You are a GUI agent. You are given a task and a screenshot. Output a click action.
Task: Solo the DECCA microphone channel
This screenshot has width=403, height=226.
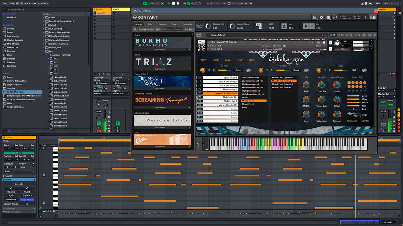pos(267,70)
